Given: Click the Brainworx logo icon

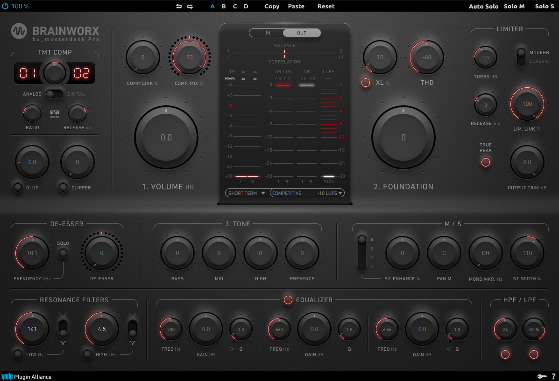Looking at the screenshot, I should [19, 31].
